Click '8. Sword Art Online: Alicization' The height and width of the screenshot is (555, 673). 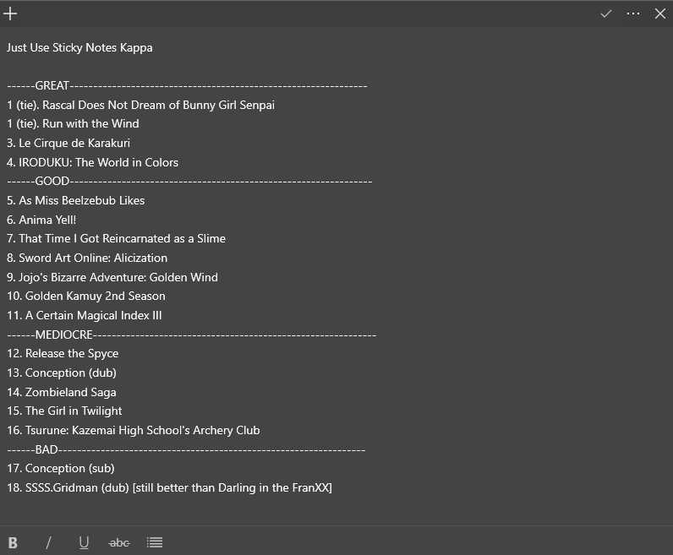[87, 258]
